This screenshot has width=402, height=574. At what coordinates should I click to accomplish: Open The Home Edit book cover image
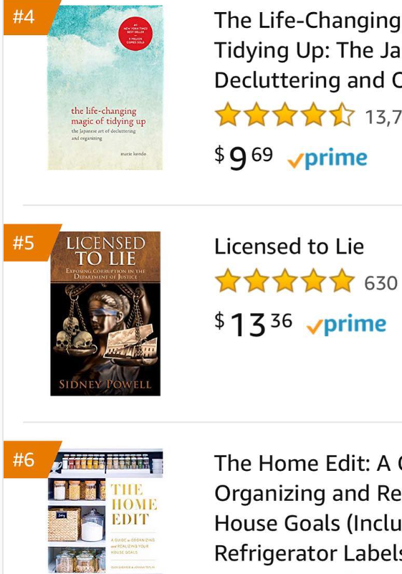105,511
